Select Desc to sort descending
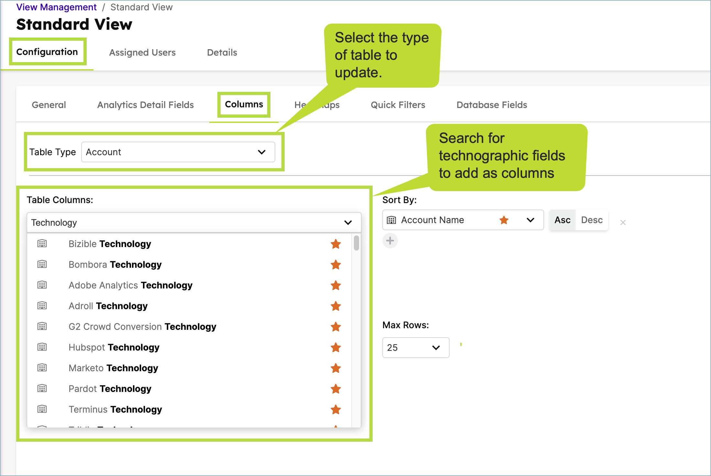 [x=592, y=220]
